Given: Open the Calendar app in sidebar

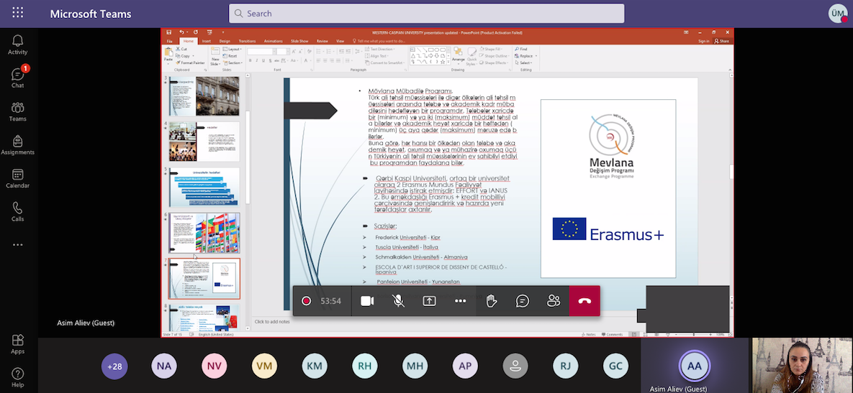Looking at the screenshot, I should tap(17, 178).
